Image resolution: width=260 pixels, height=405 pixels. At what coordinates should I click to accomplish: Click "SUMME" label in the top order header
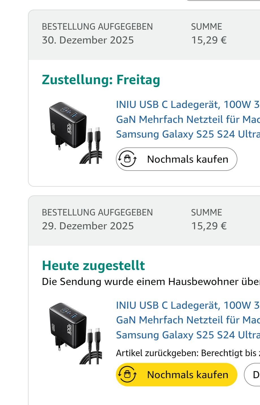pos(206,27)
